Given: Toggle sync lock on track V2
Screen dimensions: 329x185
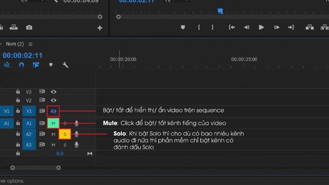Looking at the screenshot, I should click(x=42, y=100).
